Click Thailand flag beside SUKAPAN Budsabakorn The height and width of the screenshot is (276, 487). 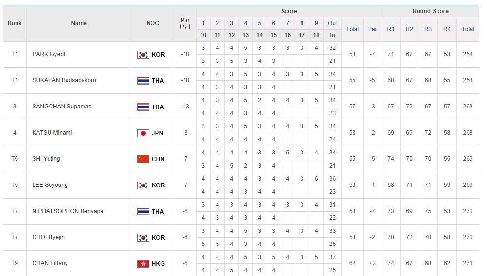click(x=143, y=81)
